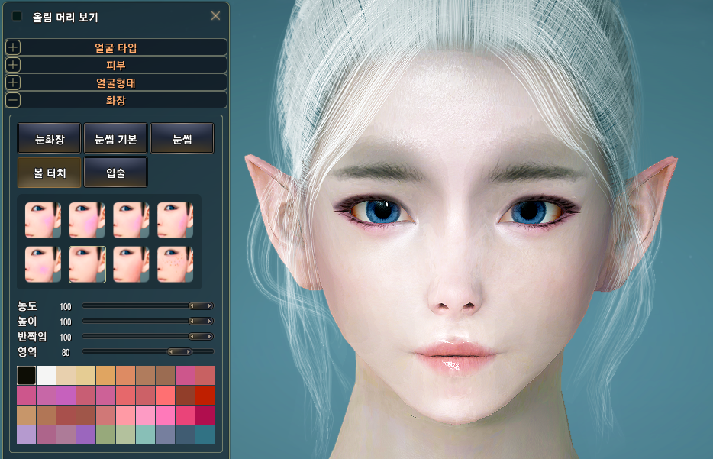Choose third blush style thumbnail, top row
713x459 pixels.
click(131, 220)
